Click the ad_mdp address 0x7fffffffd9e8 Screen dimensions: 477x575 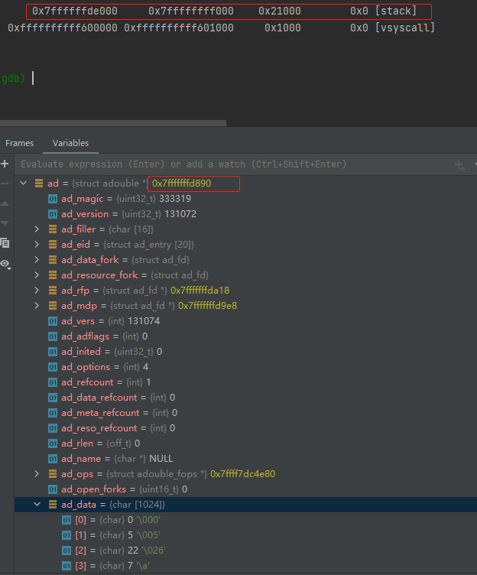(207, 306)
